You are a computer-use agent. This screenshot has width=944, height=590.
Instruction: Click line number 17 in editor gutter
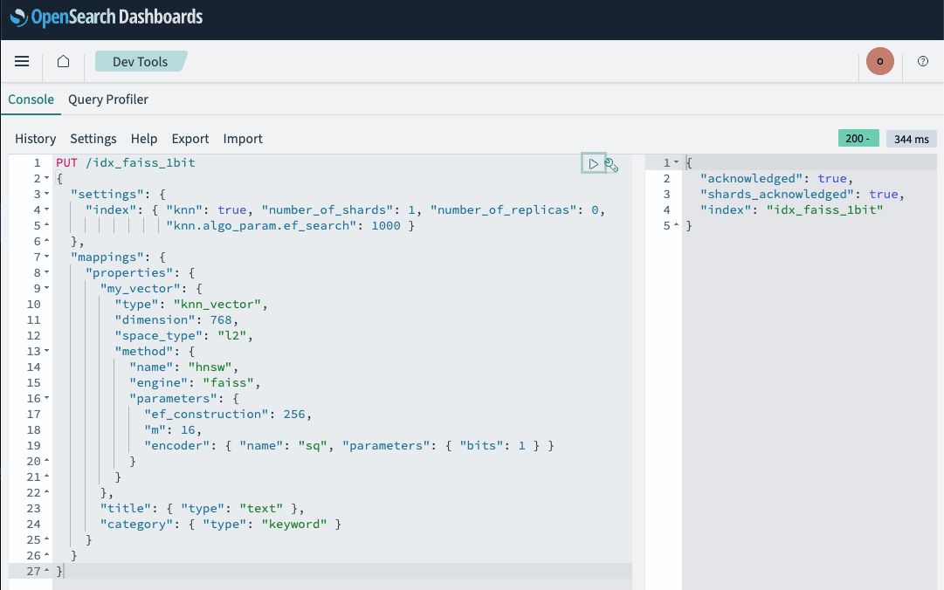[34, 414]
